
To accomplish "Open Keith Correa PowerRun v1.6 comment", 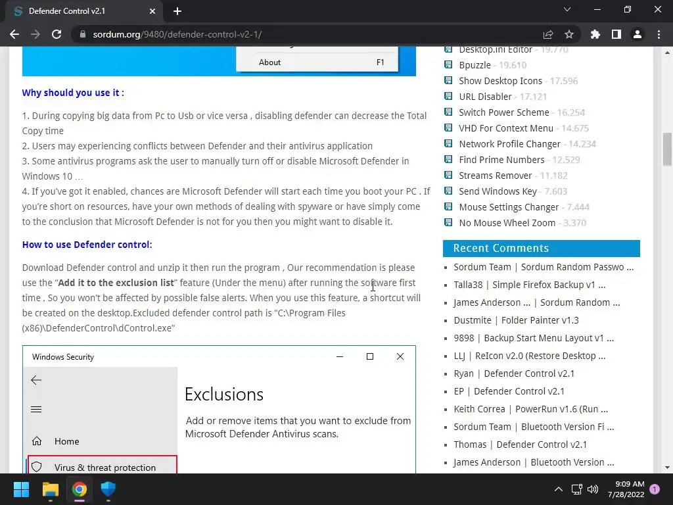I will coord(530,409).
